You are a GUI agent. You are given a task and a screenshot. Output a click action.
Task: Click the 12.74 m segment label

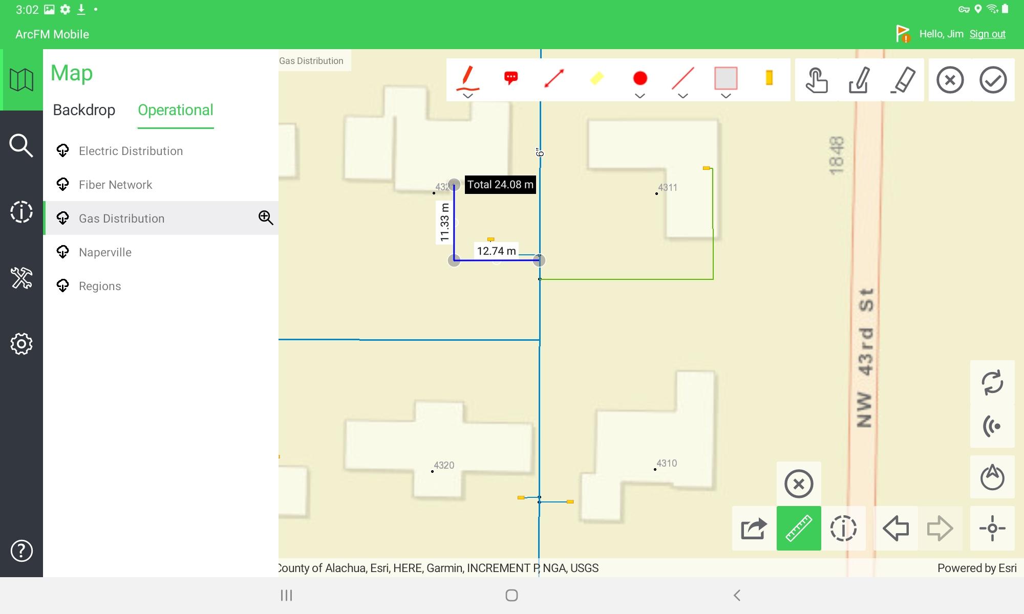click(496, 251)
